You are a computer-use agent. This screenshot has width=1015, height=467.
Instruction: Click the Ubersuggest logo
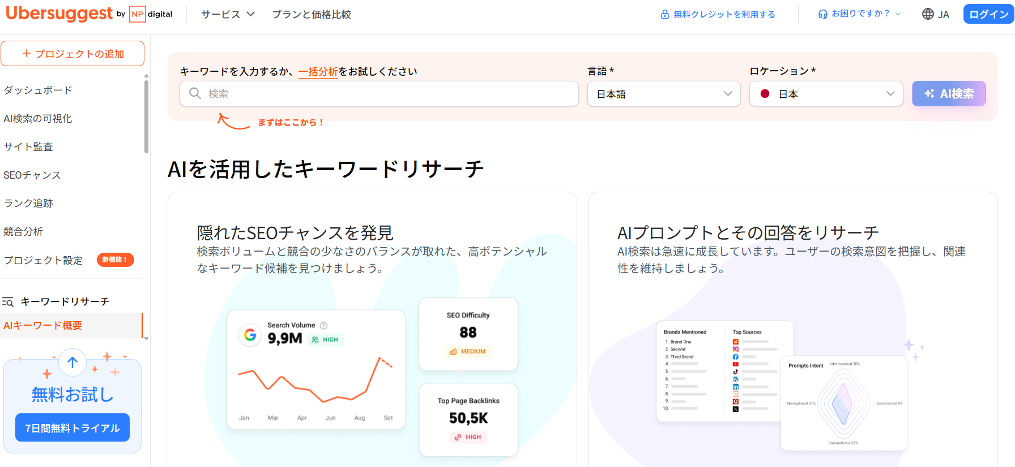coord(59,13)
